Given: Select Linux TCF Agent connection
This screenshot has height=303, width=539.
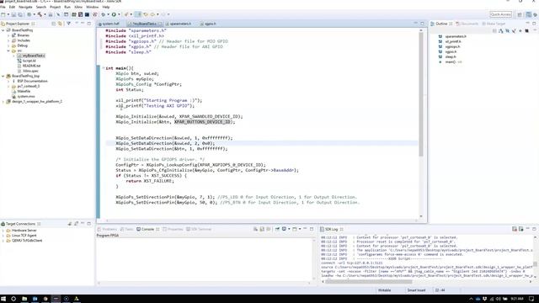Looking at the screenshot, I should click(x=24, y=236).
